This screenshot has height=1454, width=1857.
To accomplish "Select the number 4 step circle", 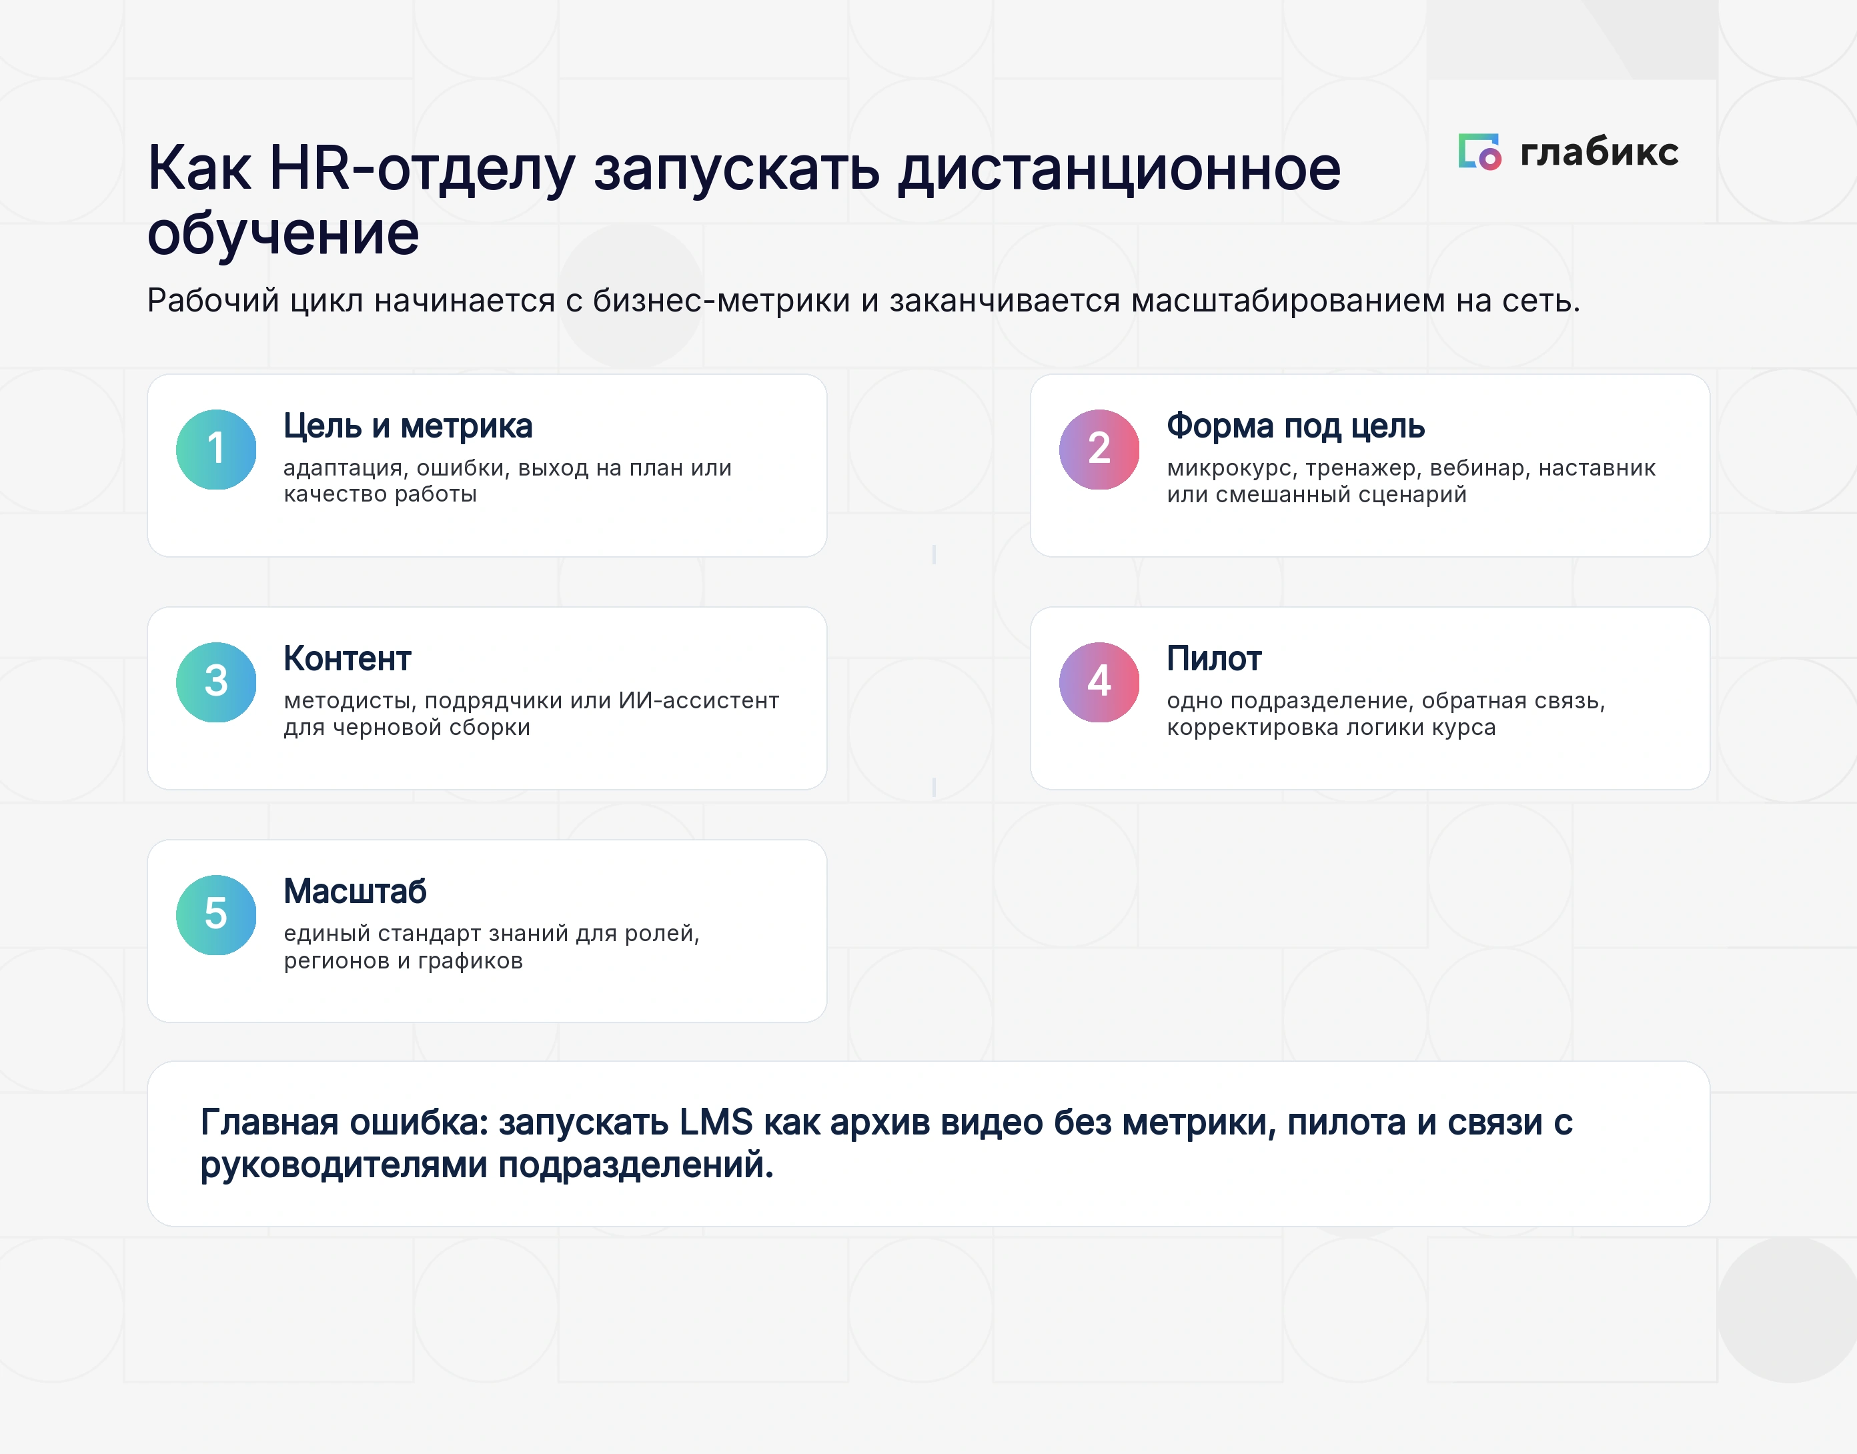I will pos(1099,682).
